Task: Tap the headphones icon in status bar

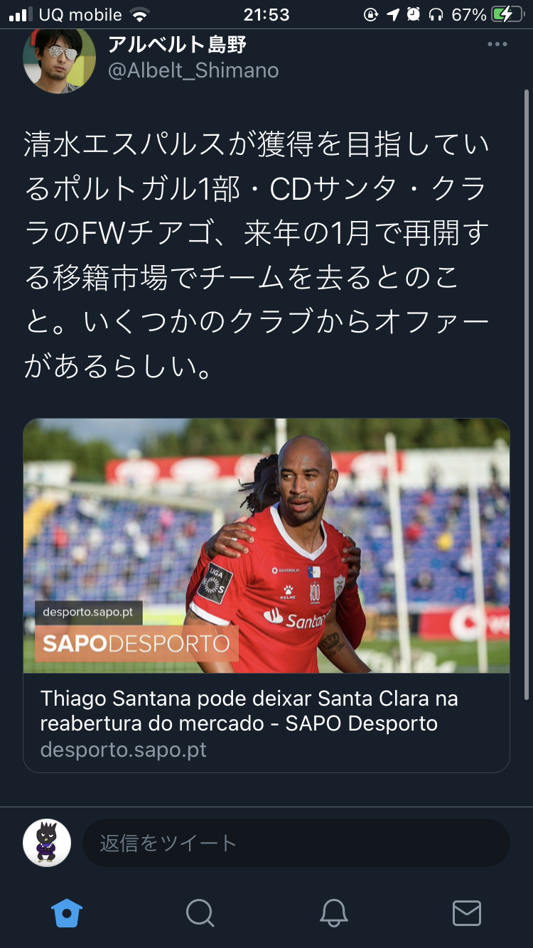Action: (x=437, y=14)
